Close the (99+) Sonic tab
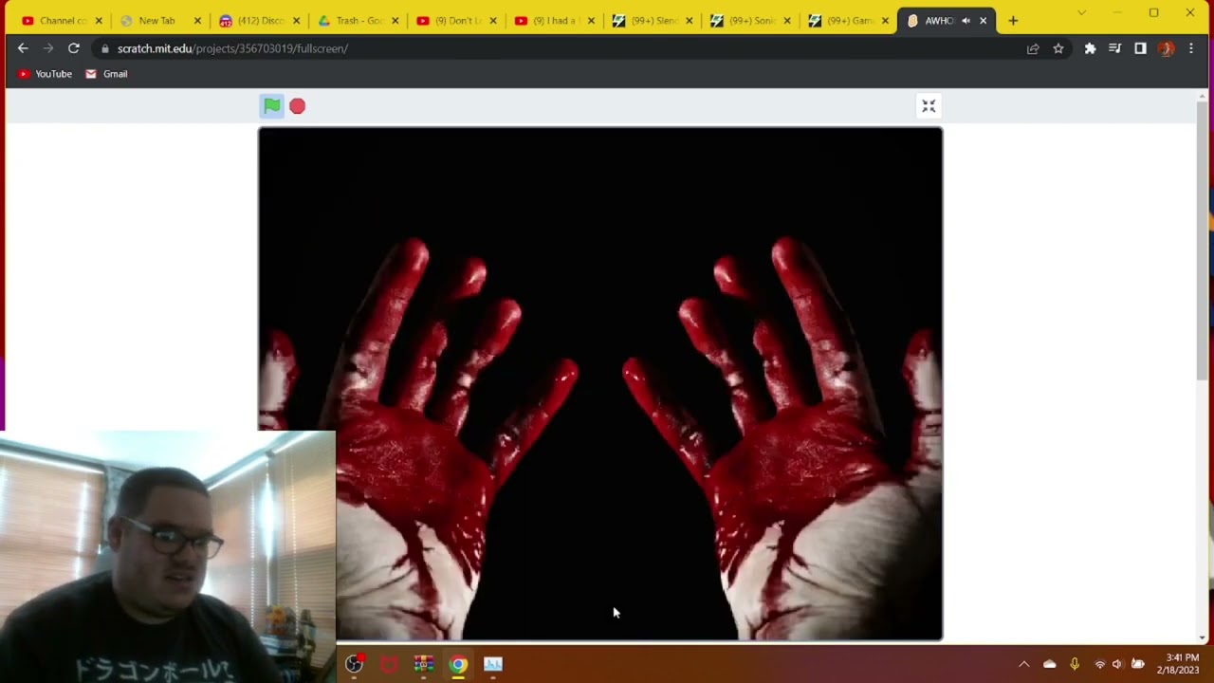This screenshot has height=683, width=1214. [787, 21]
